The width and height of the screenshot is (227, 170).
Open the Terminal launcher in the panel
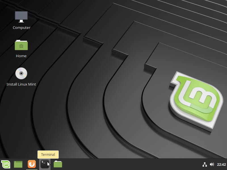tap(45, 164)
